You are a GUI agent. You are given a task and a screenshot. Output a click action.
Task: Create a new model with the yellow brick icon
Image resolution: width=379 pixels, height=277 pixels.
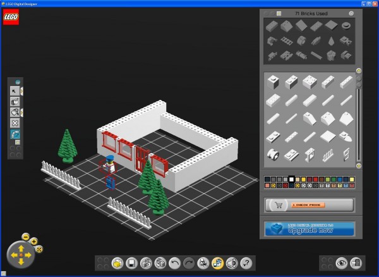117,263
